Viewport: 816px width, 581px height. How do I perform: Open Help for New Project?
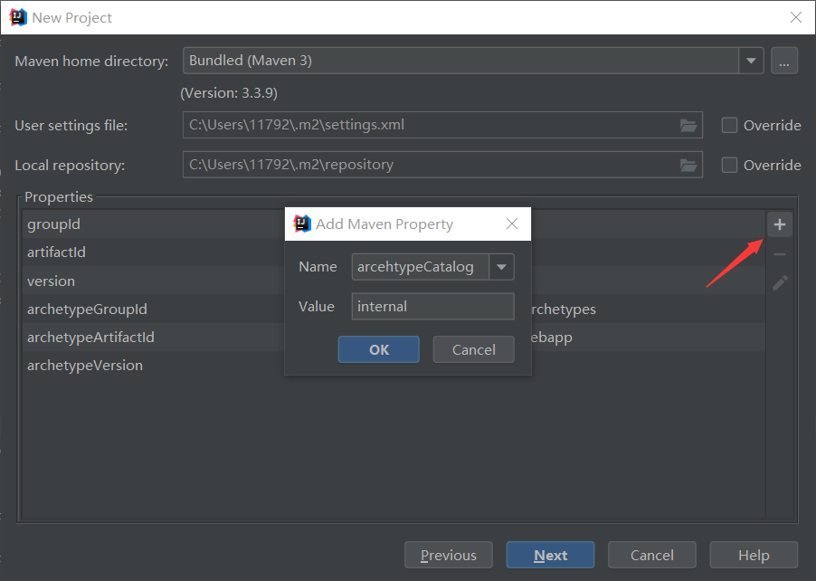754,555
